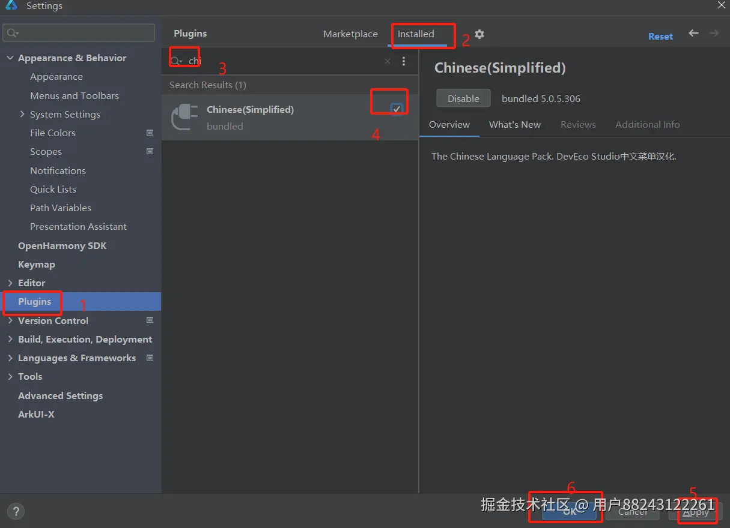Select Advanced Settings
Image resolution: width=730 pixels, height=528 pixels.
[x=60, y=395]
